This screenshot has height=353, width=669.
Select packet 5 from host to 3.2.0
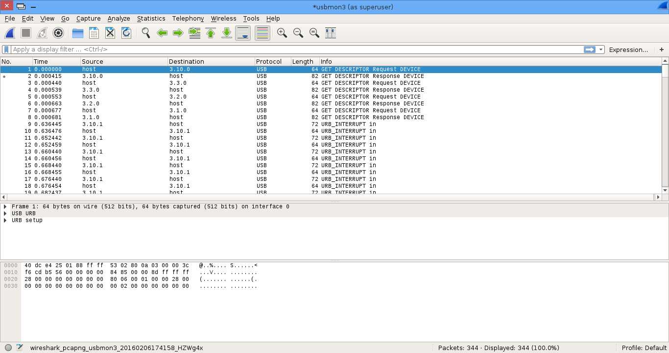coord(331,97)
